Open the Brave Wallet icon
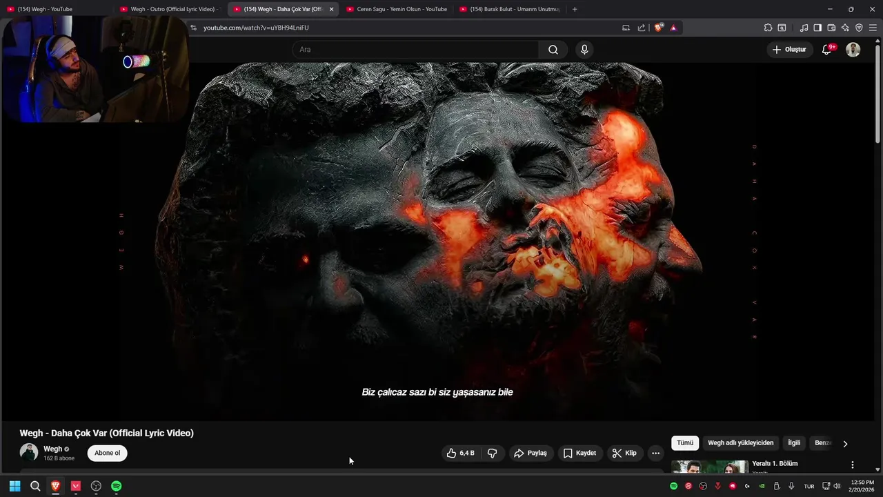The height and width of the screenshot is (497, 883). point(831,28)
